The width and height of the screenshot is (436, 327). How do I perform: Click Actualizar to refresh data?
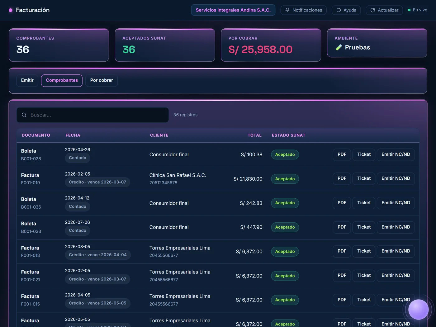[x=384, y=10]
